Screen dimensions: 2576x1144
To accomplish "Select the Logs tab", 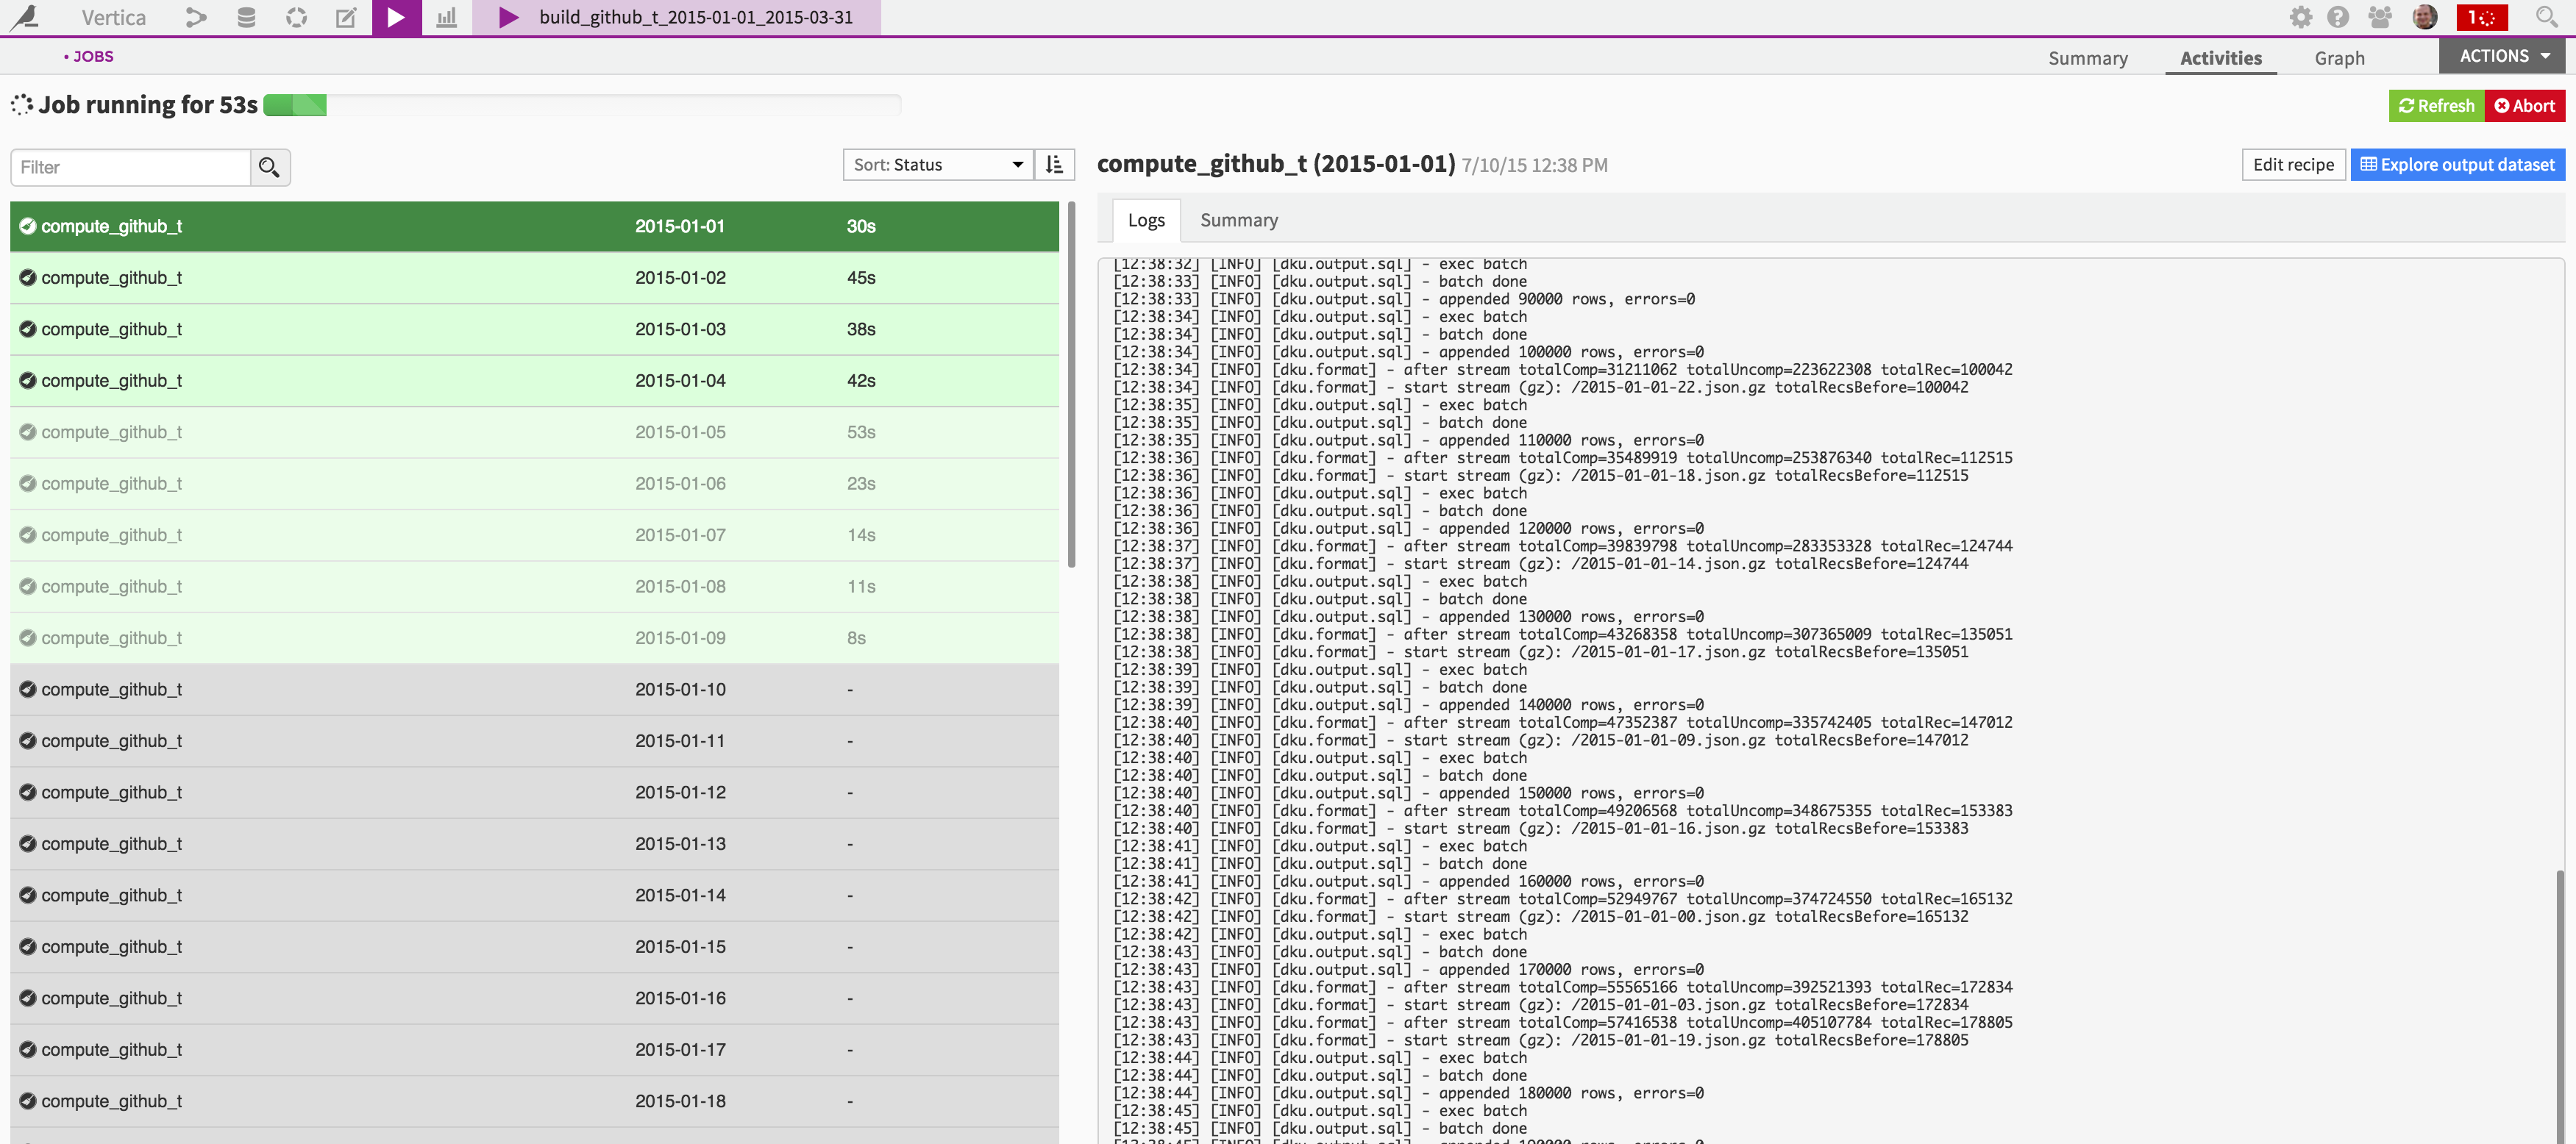I will tap(1146, 220).
